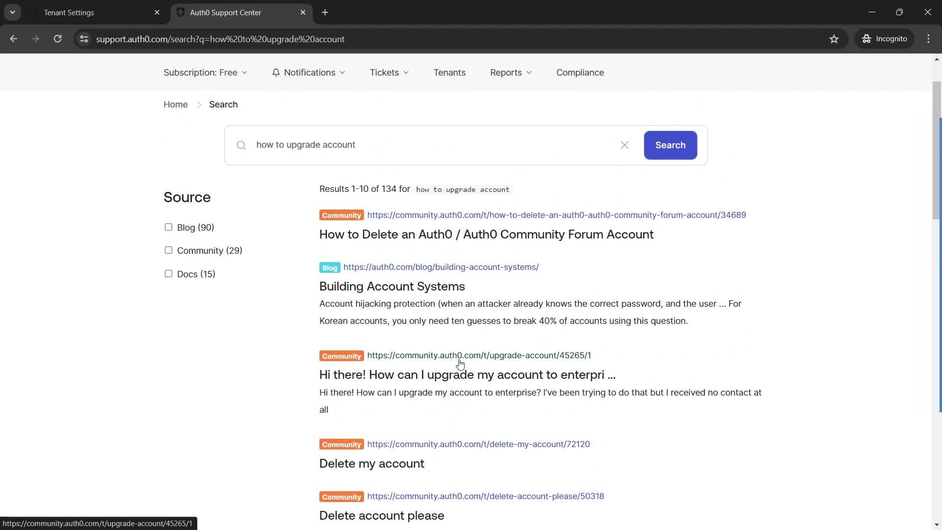Click the vertical page scrollbar thumb

click(937, 150)
